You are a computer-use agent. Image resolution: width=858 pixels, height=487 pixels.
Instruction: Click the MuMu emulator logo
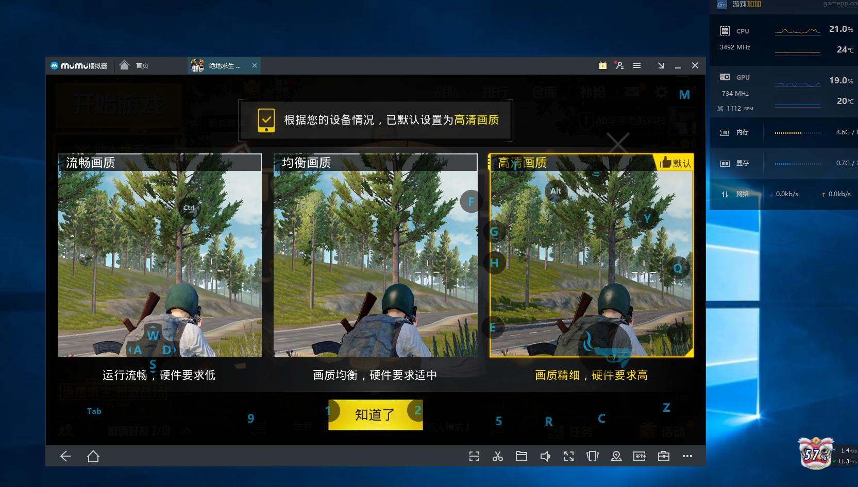tap(79, 66)
